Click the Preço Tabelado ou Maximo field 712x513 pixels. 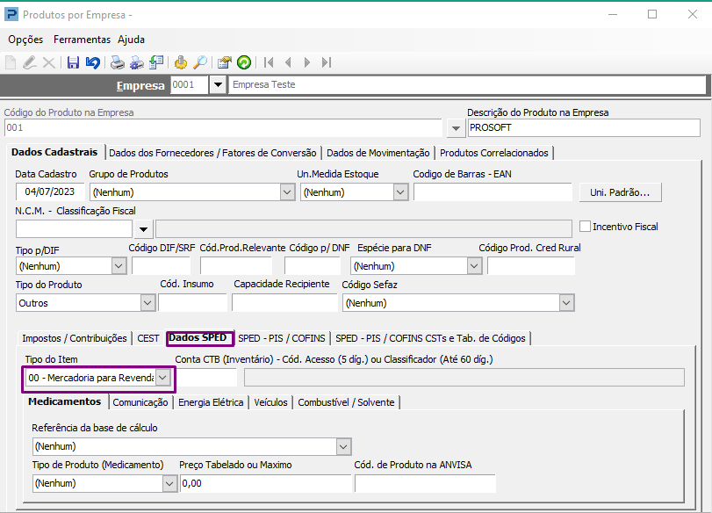point(265,483)
